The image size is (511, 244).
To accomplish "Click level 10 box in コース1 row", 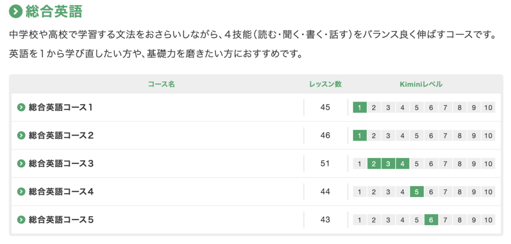I will [x=488, y=108].
